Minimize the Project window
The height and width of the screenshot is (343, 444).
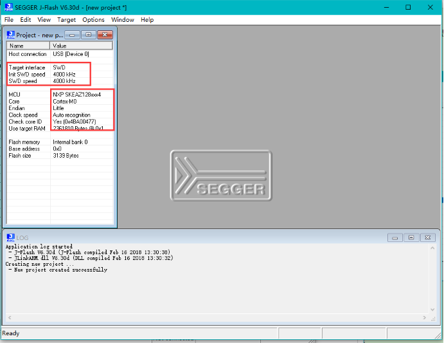(72, 35)
